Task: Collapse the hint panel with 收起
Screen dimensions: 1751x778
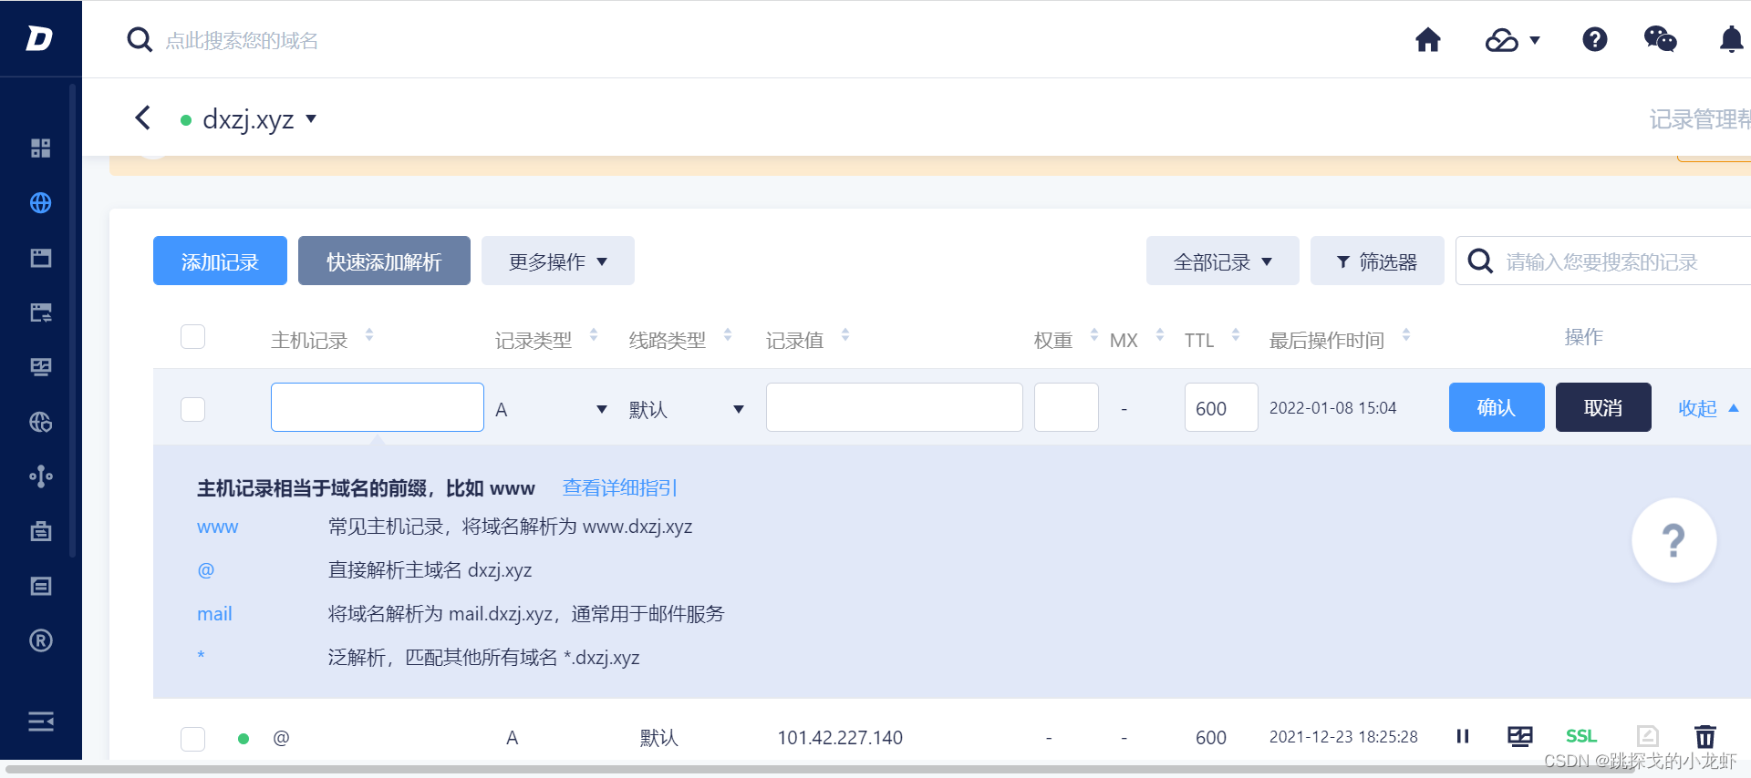Action: click(1708, 408)
